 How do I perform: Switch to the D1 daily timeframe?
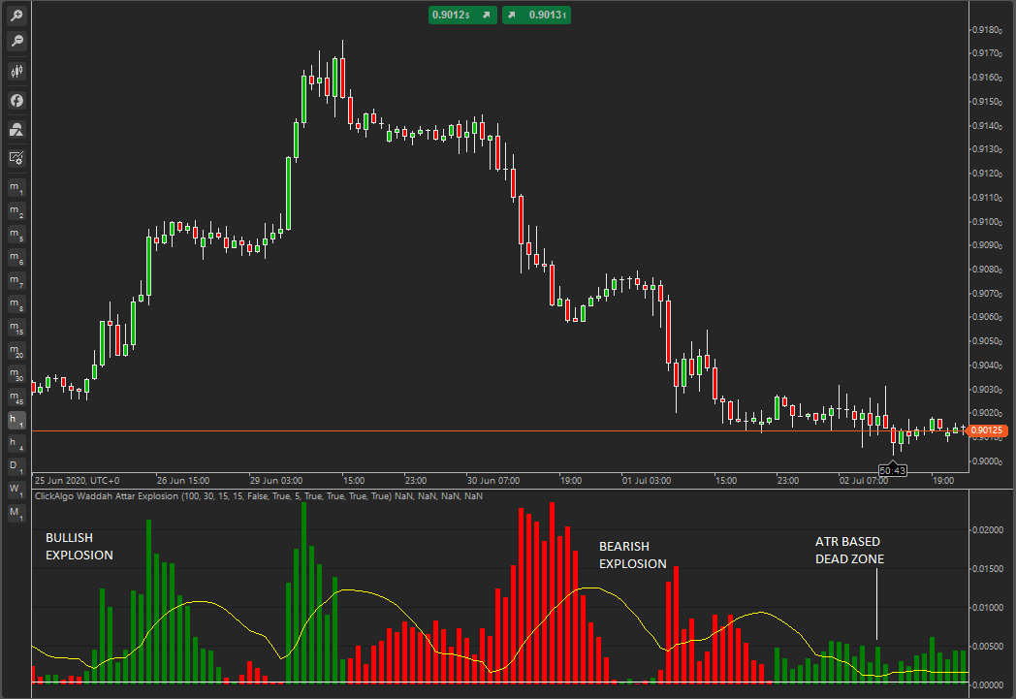[16, 466]
